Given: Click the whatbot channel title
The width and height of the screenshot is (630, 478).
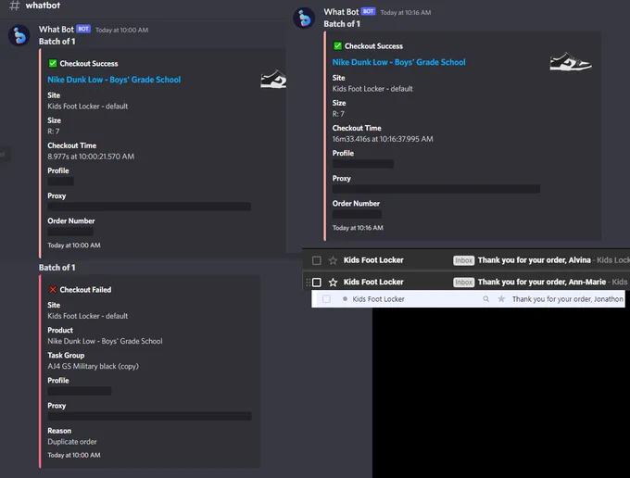Looking at the screenshot, I should tap(43, 6).
